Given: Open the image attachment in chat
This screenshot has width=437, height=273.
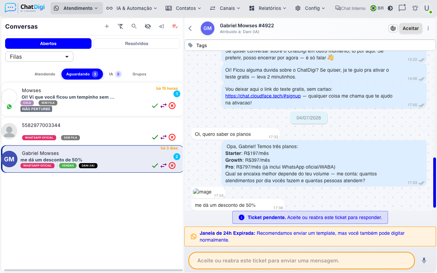Looking at the screenshot, I should coord(202,192).
